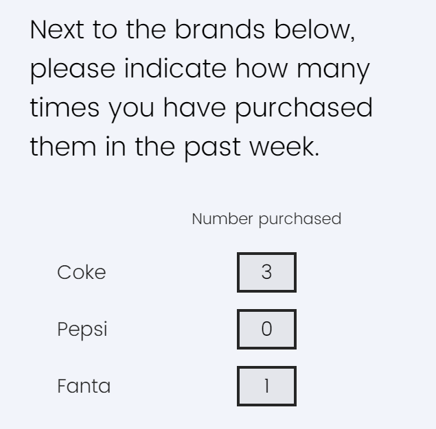Click the line 'them in the past week.'
This screenshot has width=436, height=429.
tap(174, 148)
